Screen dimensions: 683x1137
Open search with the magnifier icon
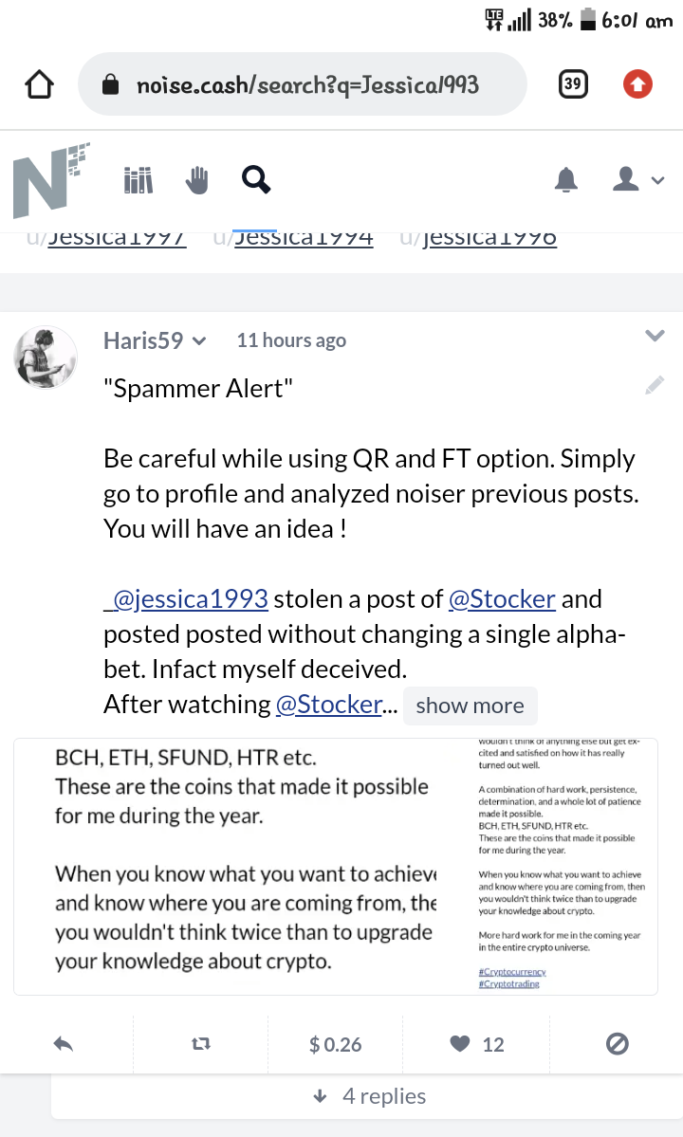click(x=256, y=179)
